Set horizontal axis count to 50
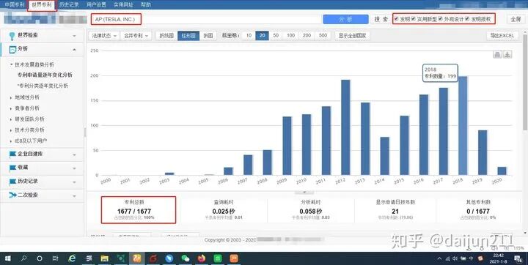Image resolution: width=528 pixels, height=265 pixels. coord(276,35)
